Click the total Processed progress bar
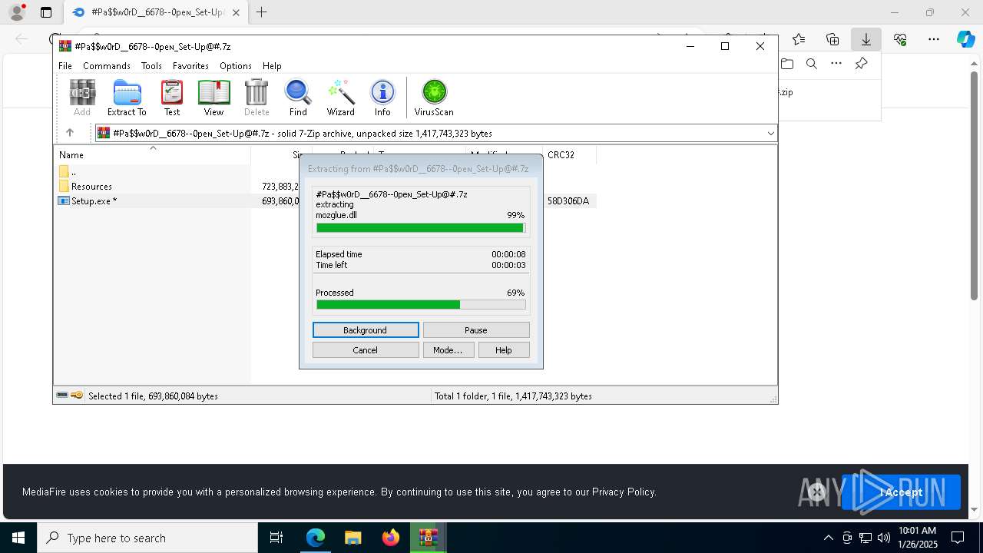The width and height of the screenshot is (983, 553). (x=421, y=305)
